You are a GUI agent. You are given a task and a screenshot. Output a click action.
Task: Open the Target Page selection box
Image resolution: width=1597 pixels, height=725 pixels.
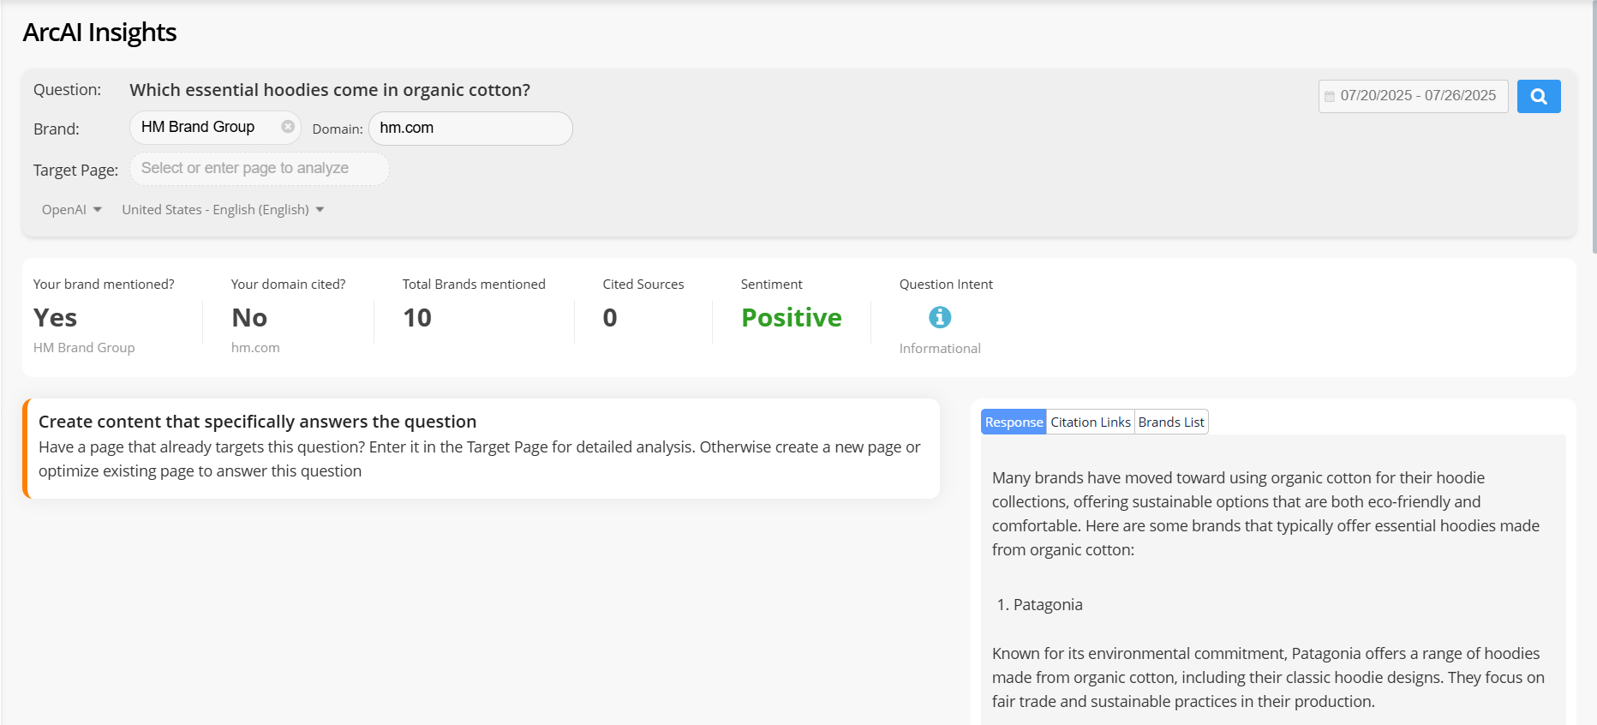point(259,169)
